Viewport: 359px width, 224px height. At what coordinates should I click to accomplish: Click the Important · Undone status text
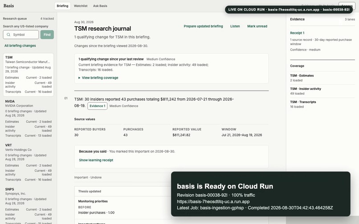88,177
